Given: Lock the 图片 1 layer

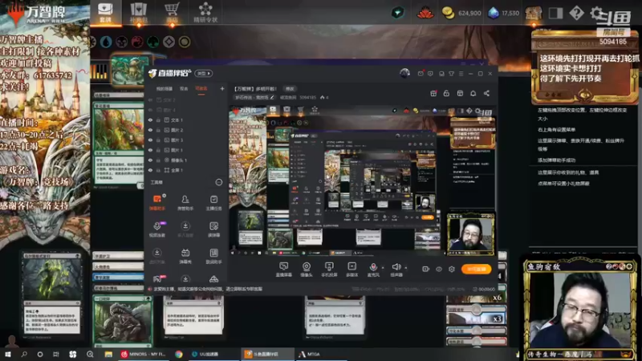Looking at the screenshot, I should pyautogui.click(x=158, y=150).
